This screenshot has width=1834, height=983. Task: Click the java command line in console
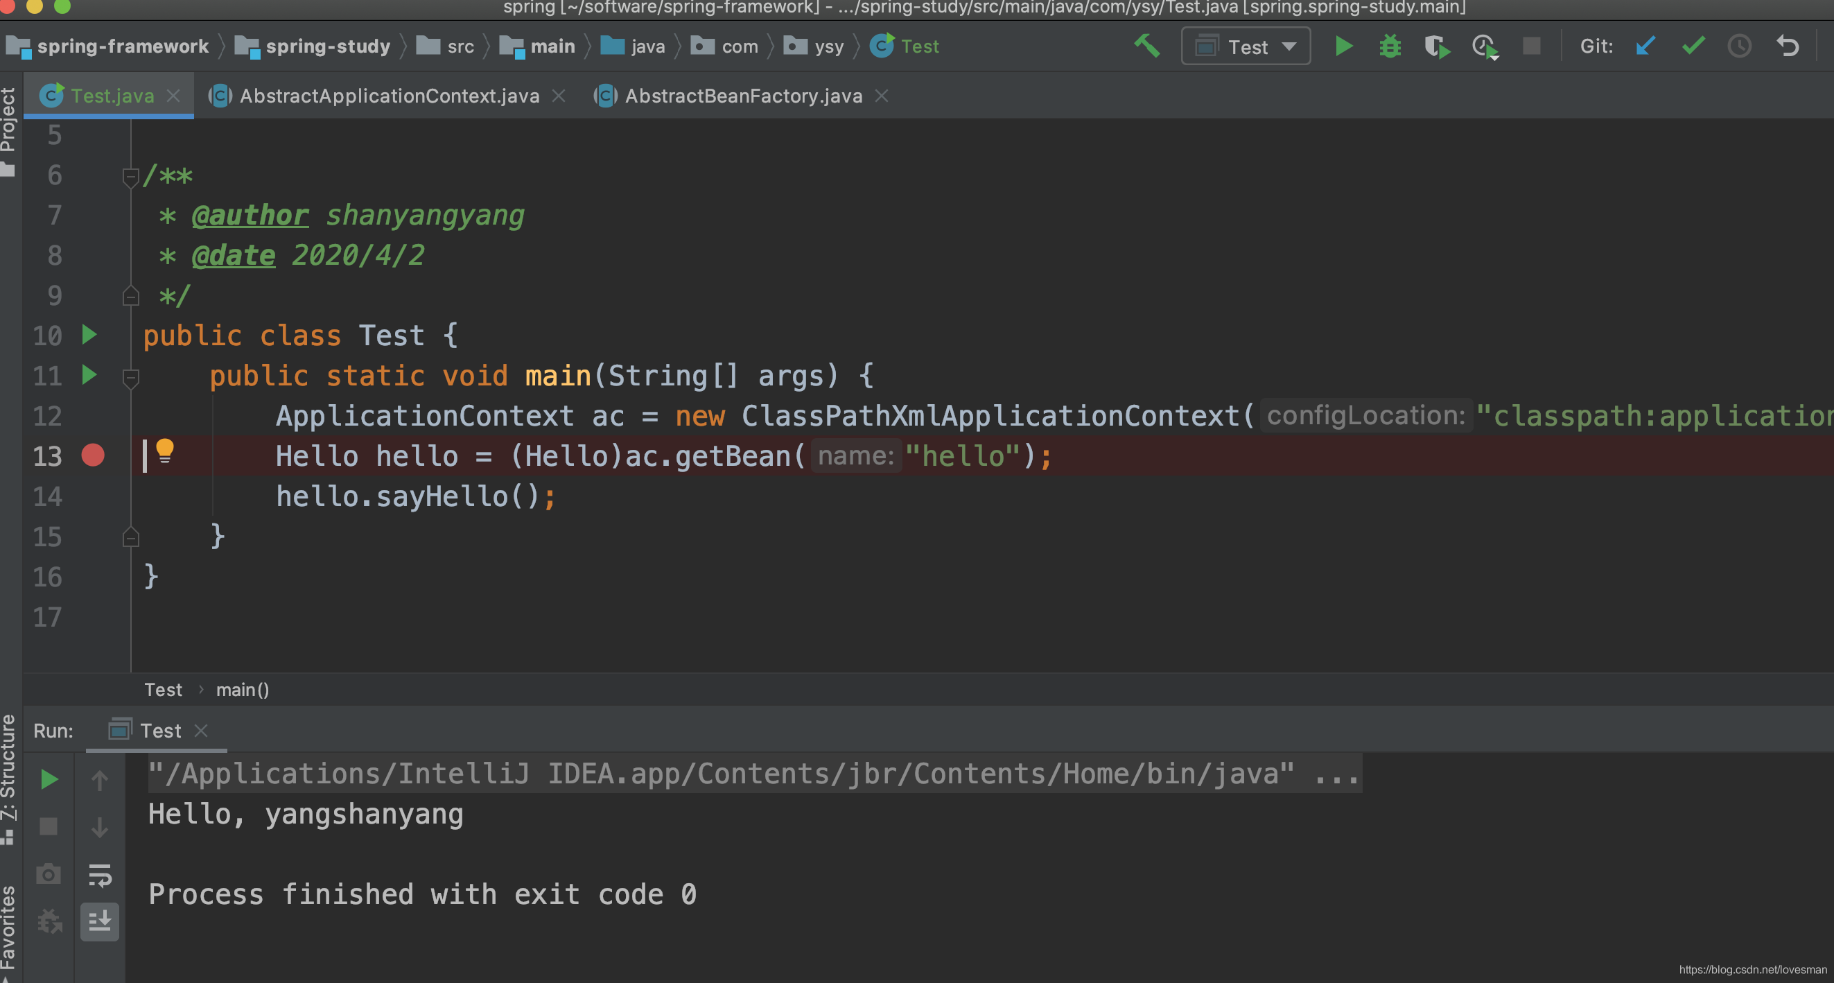click(x=755, y=774)
